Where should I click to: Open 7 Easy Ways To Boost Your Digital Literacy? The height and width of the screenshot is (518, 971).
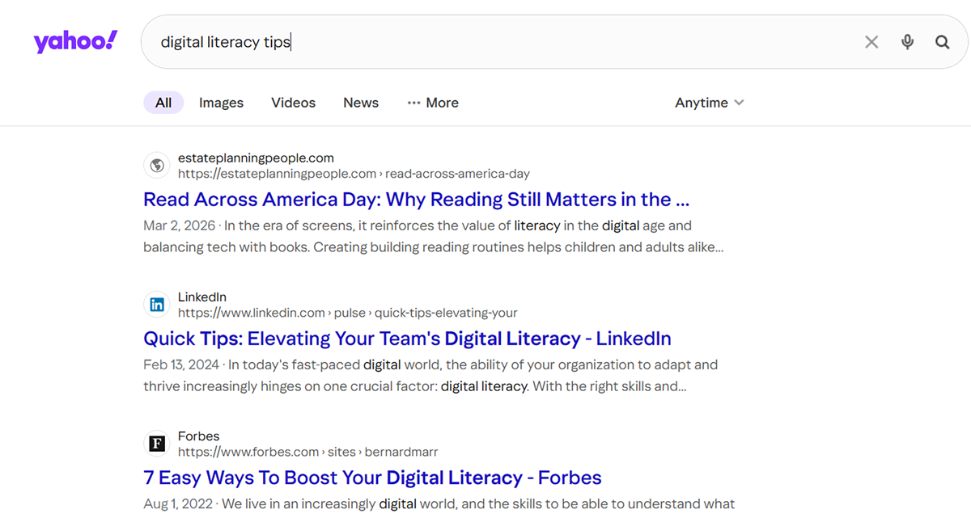[x=372, y=478]
